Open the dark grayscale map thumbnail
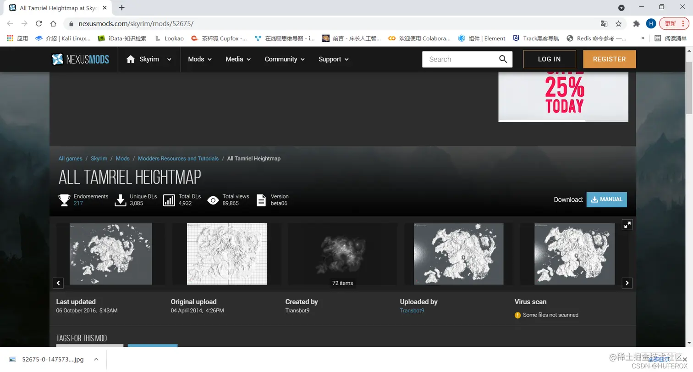The width and height of the screenshot is (693, 372). point(342,254)
